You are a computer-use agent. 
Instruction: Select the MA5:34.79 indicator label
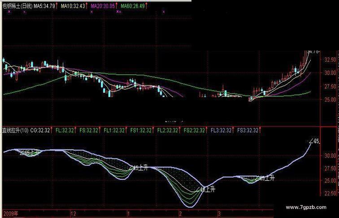(44, 6)
